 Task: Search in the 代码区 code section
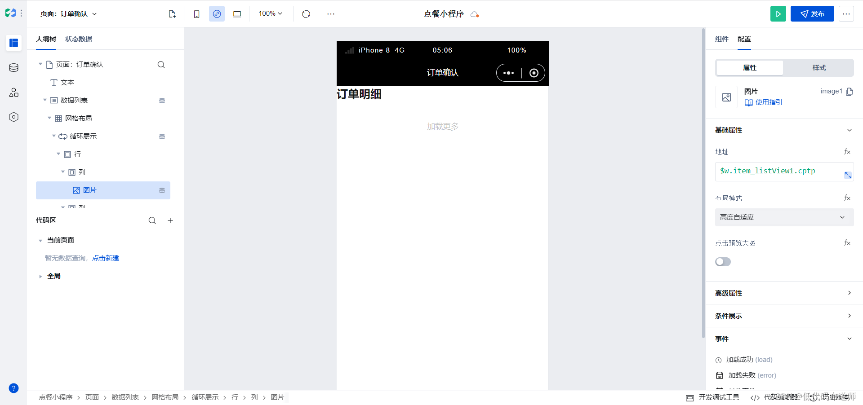click(152, 220)
